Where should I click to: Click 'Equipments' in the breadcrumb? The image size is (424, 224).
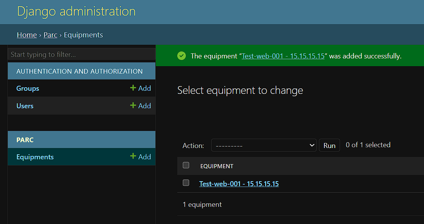[x=83, y=35]
